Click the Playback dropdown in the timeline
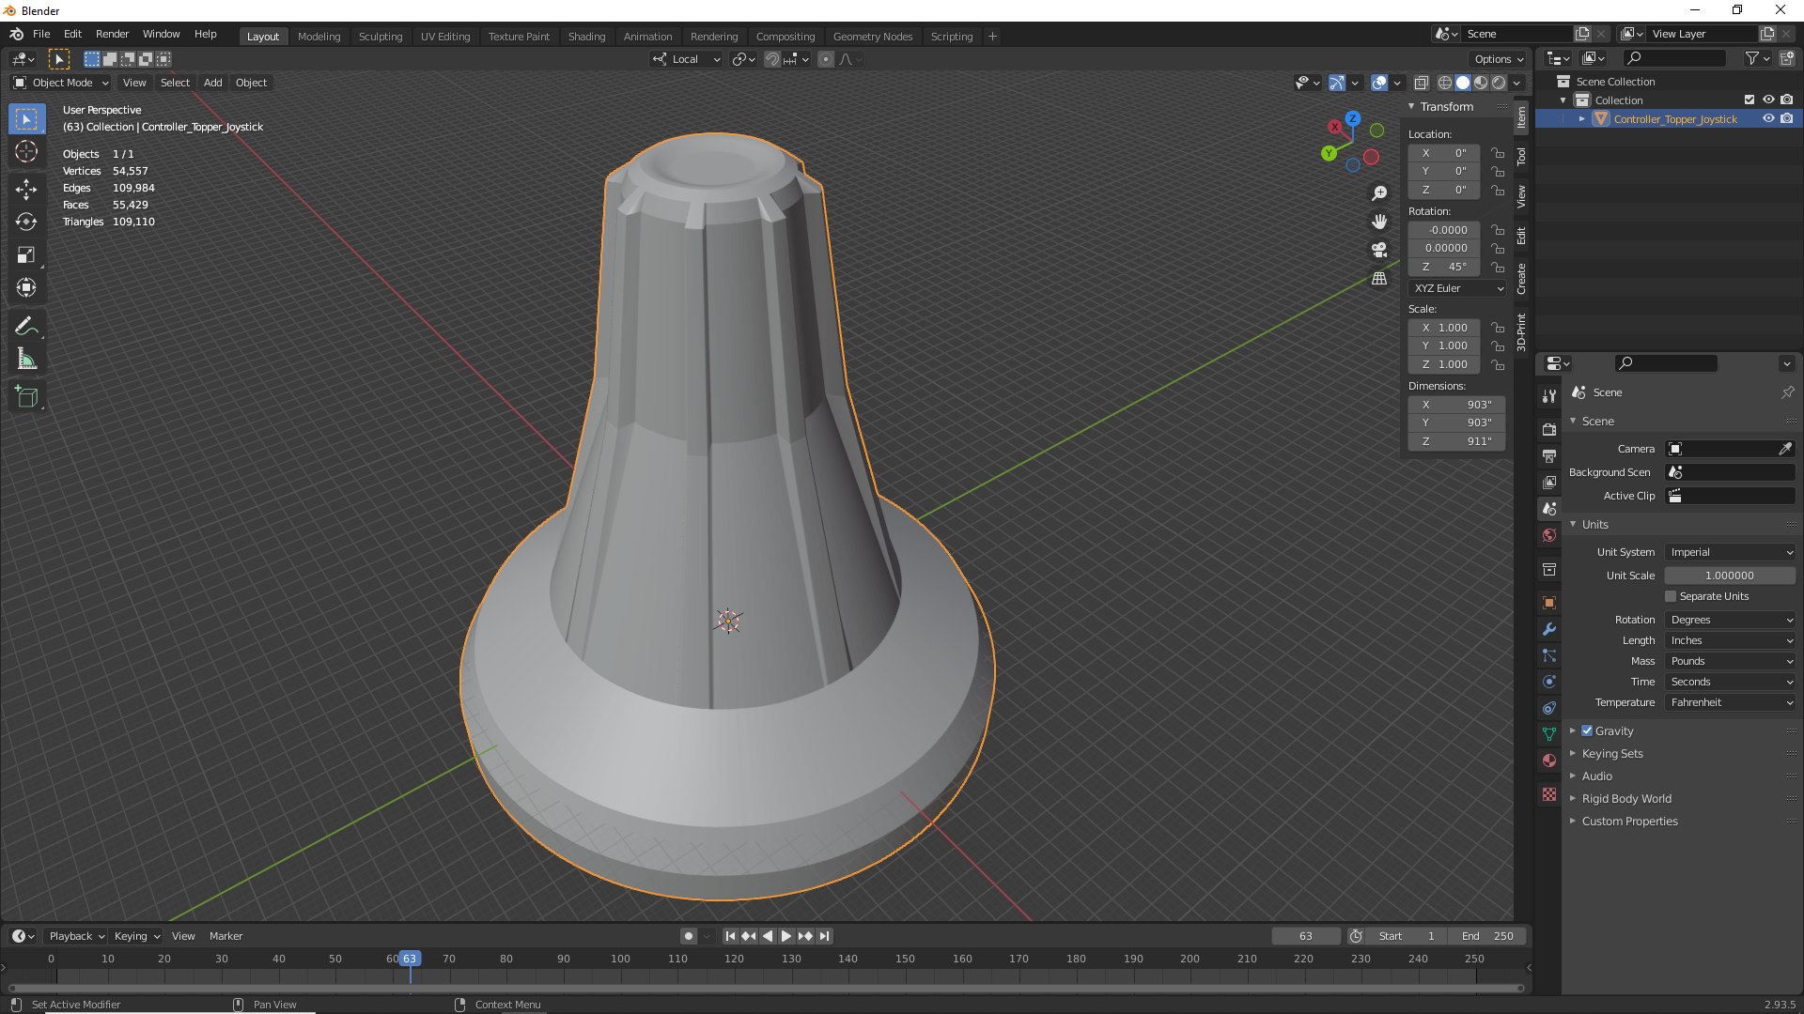 (x=76, y=936)
